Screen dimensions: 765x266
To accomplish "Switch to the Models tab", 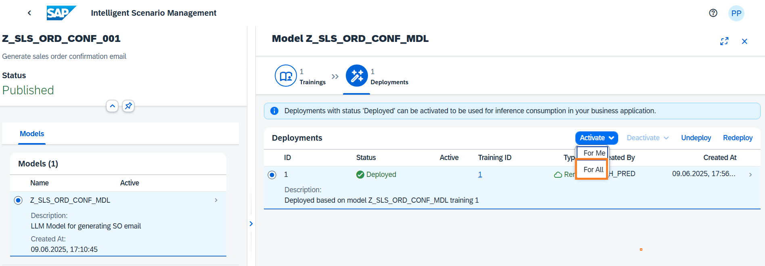I will click(x=32, y=134).
